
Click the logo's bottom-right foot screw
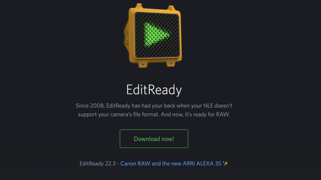171,63
